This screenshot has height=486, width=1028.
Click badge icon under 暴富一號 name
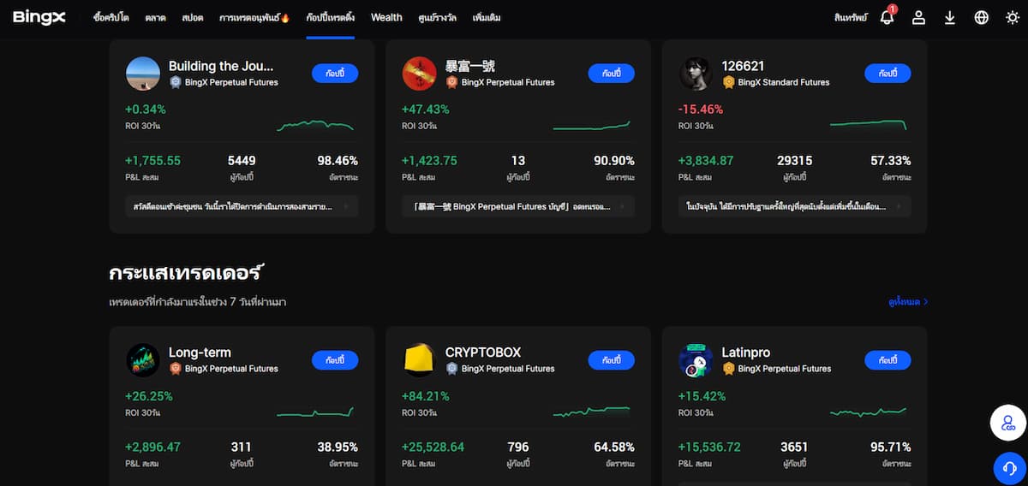click(451, 82)
